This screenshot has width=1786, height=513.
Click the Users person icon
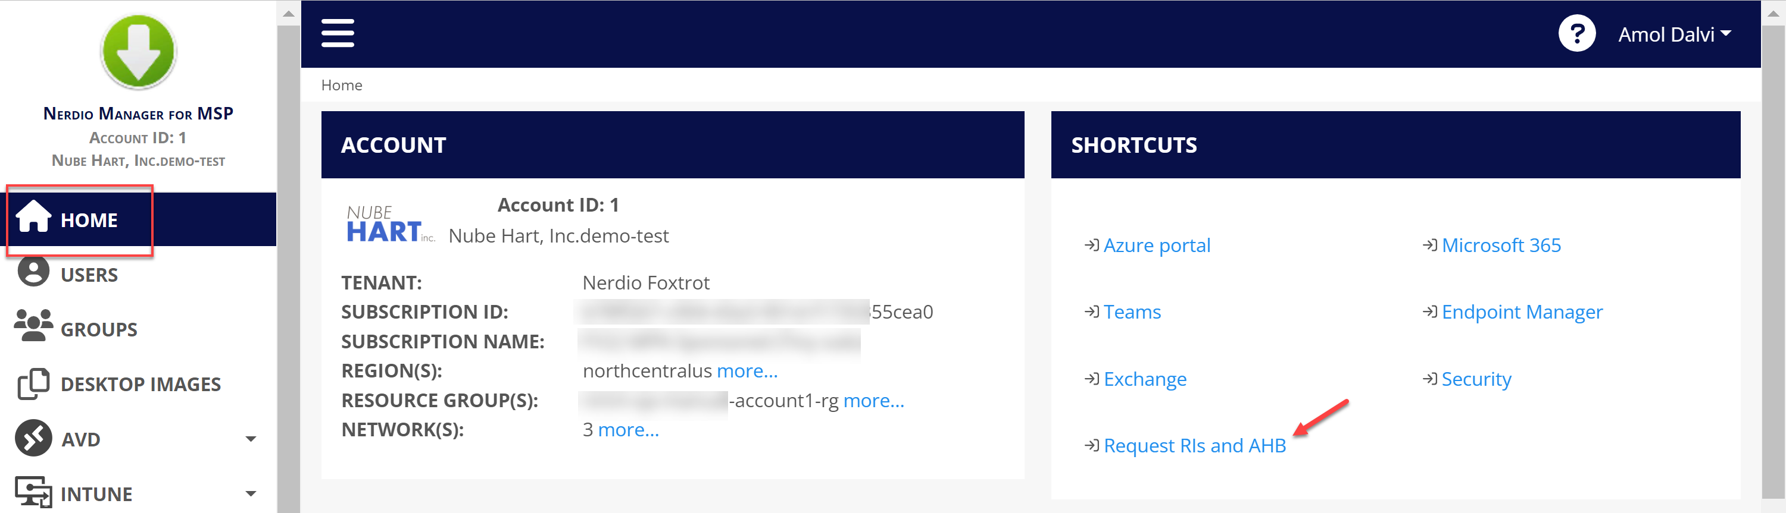pos(33,272)
